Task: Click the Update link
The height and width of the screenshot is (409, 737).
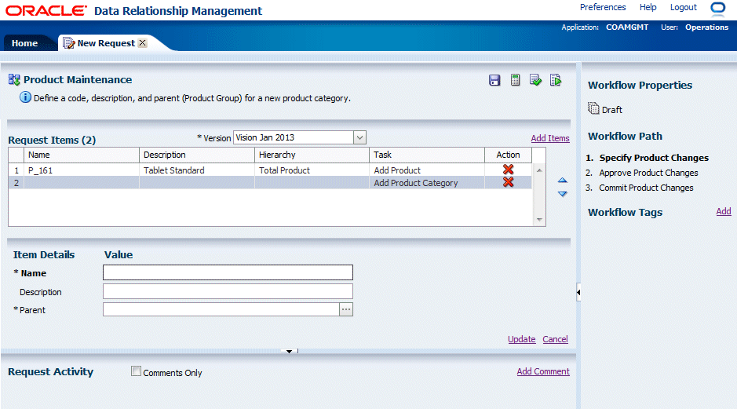Action: pos(521,339)
